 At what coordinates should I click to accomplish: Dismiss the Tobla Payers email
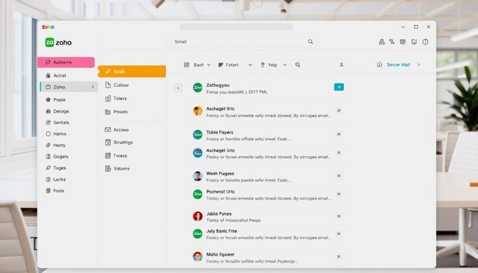[x=339, y=134]
